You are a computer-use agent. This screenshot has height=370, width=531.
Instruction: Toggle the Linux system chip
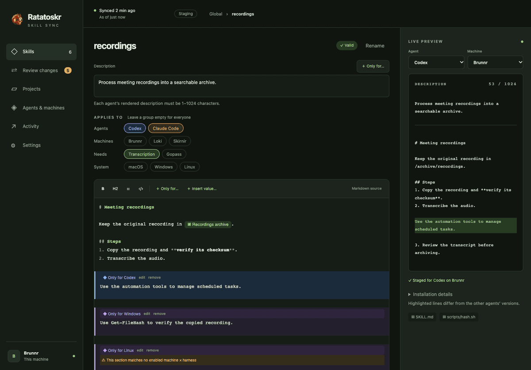(189, 167)
